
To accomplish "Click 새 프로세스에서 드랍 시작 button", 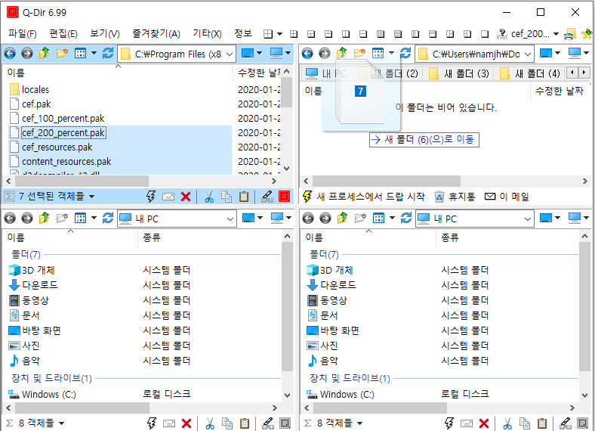I will (x=364, y=197).
